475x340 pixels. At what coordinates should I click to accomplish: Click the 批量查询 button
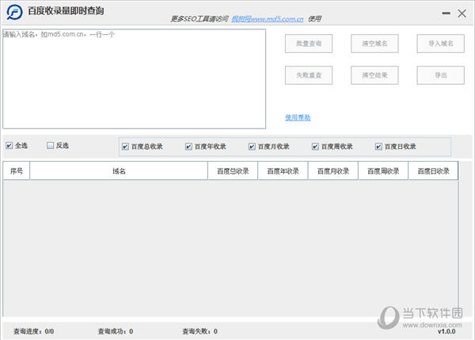tap(309, 44)
